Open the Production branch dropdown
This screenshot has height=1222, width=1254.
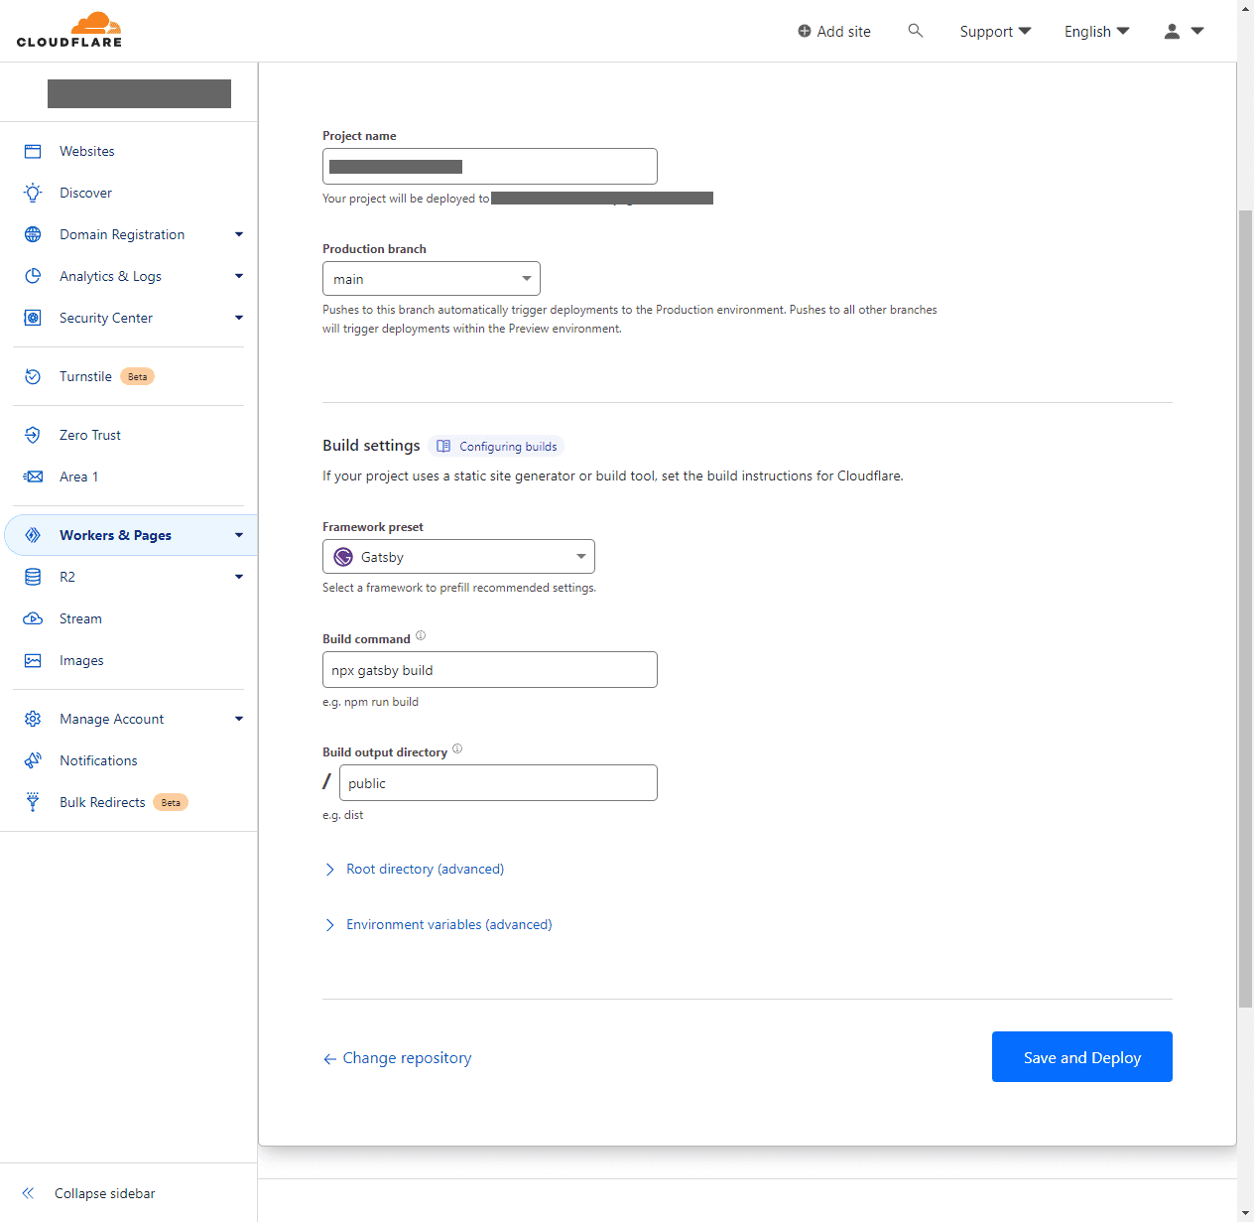point(431,279)
